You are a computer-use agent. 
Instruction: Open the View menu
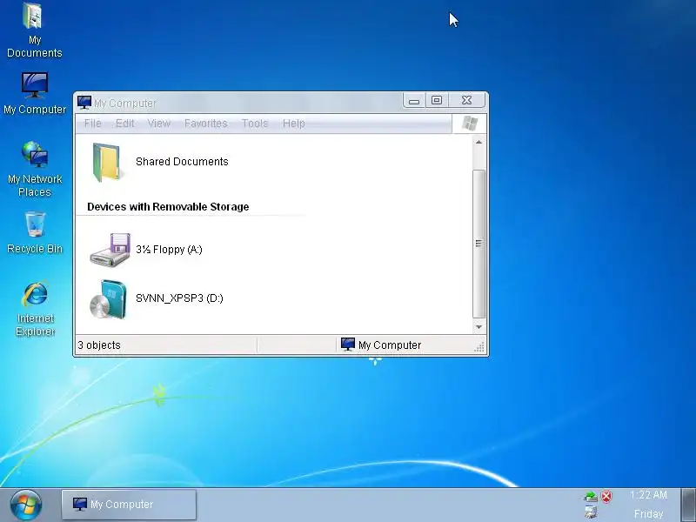coord(159,124)
